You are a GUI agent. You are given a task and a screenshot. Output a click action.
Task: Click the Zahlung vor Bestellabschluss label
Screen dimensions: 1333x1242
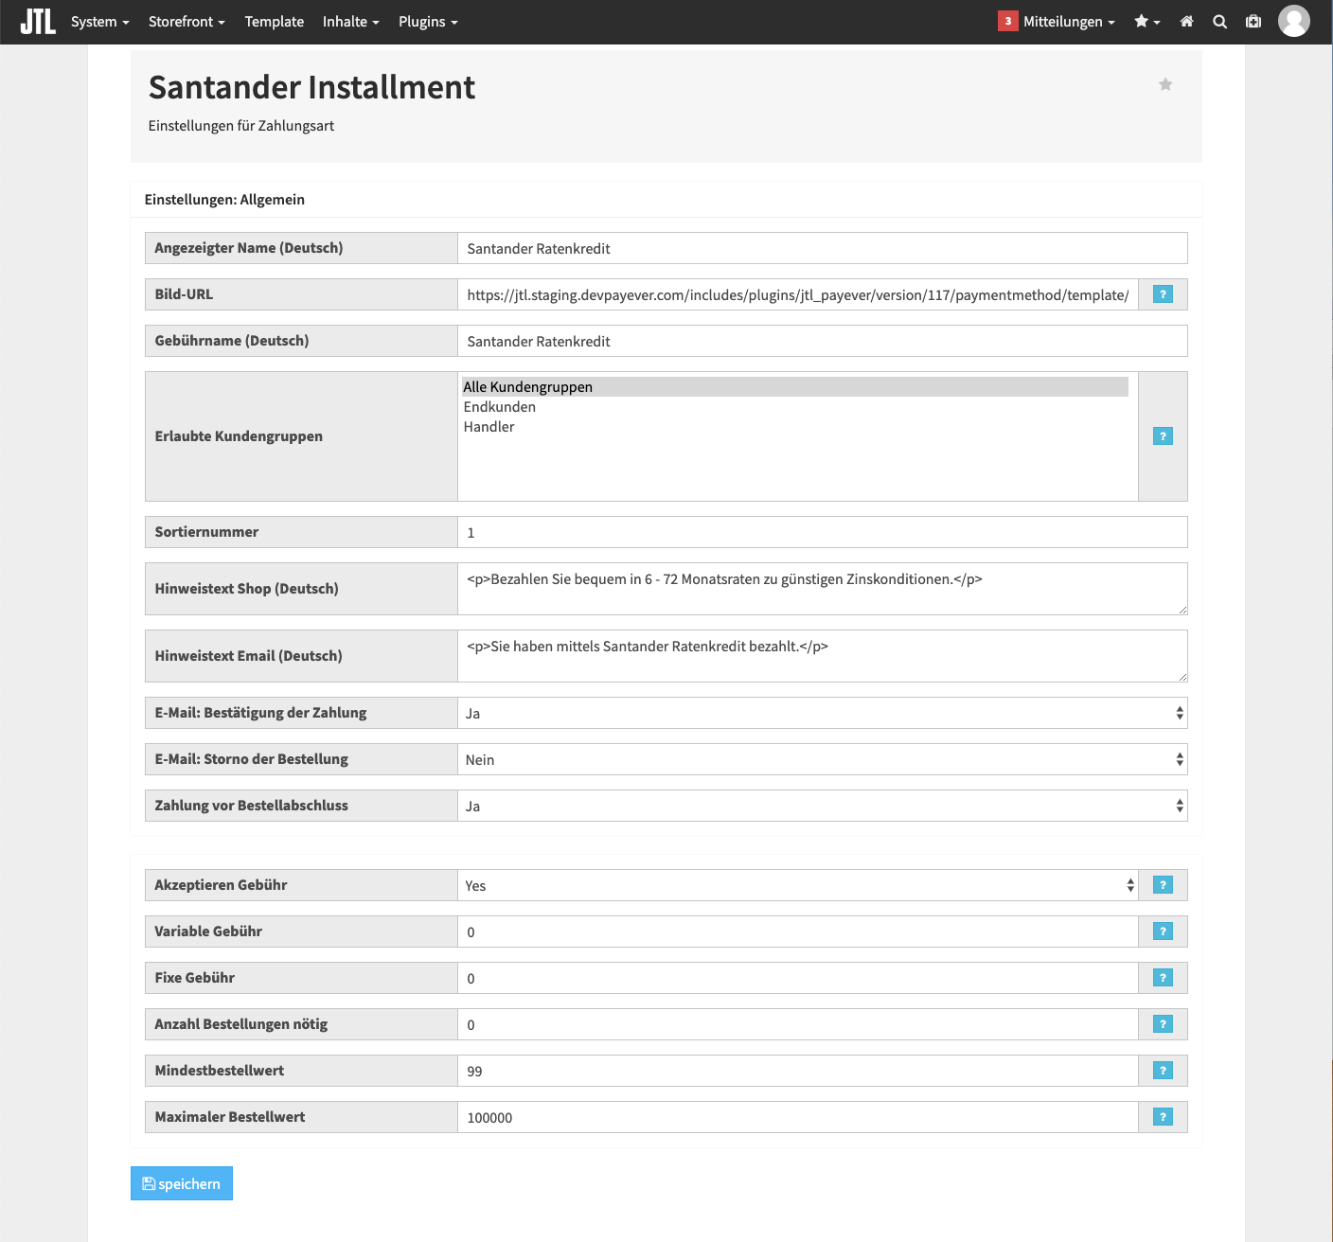click(x=251, y=806)
